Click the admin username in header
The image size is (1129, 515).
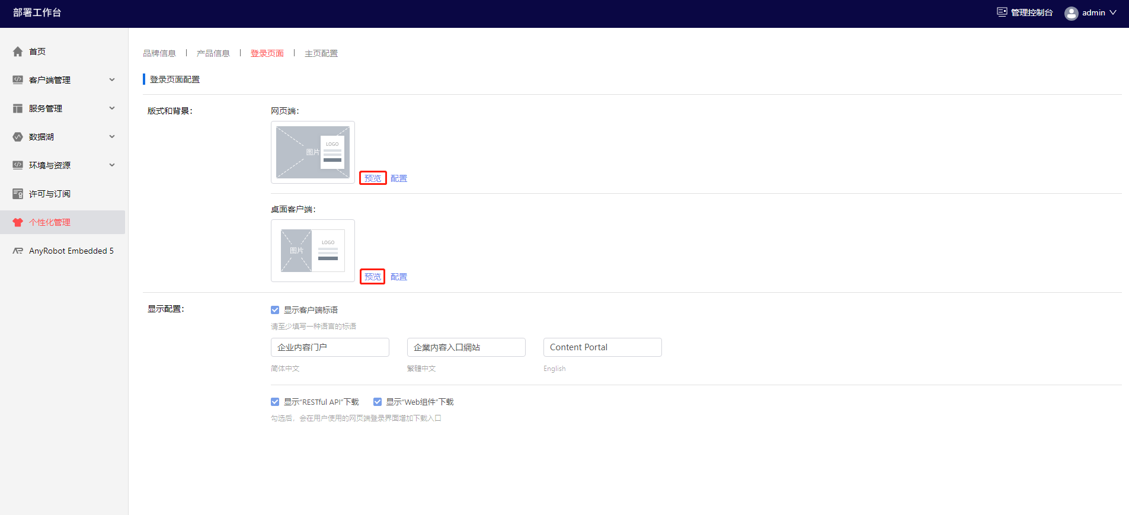[1093, 12]
